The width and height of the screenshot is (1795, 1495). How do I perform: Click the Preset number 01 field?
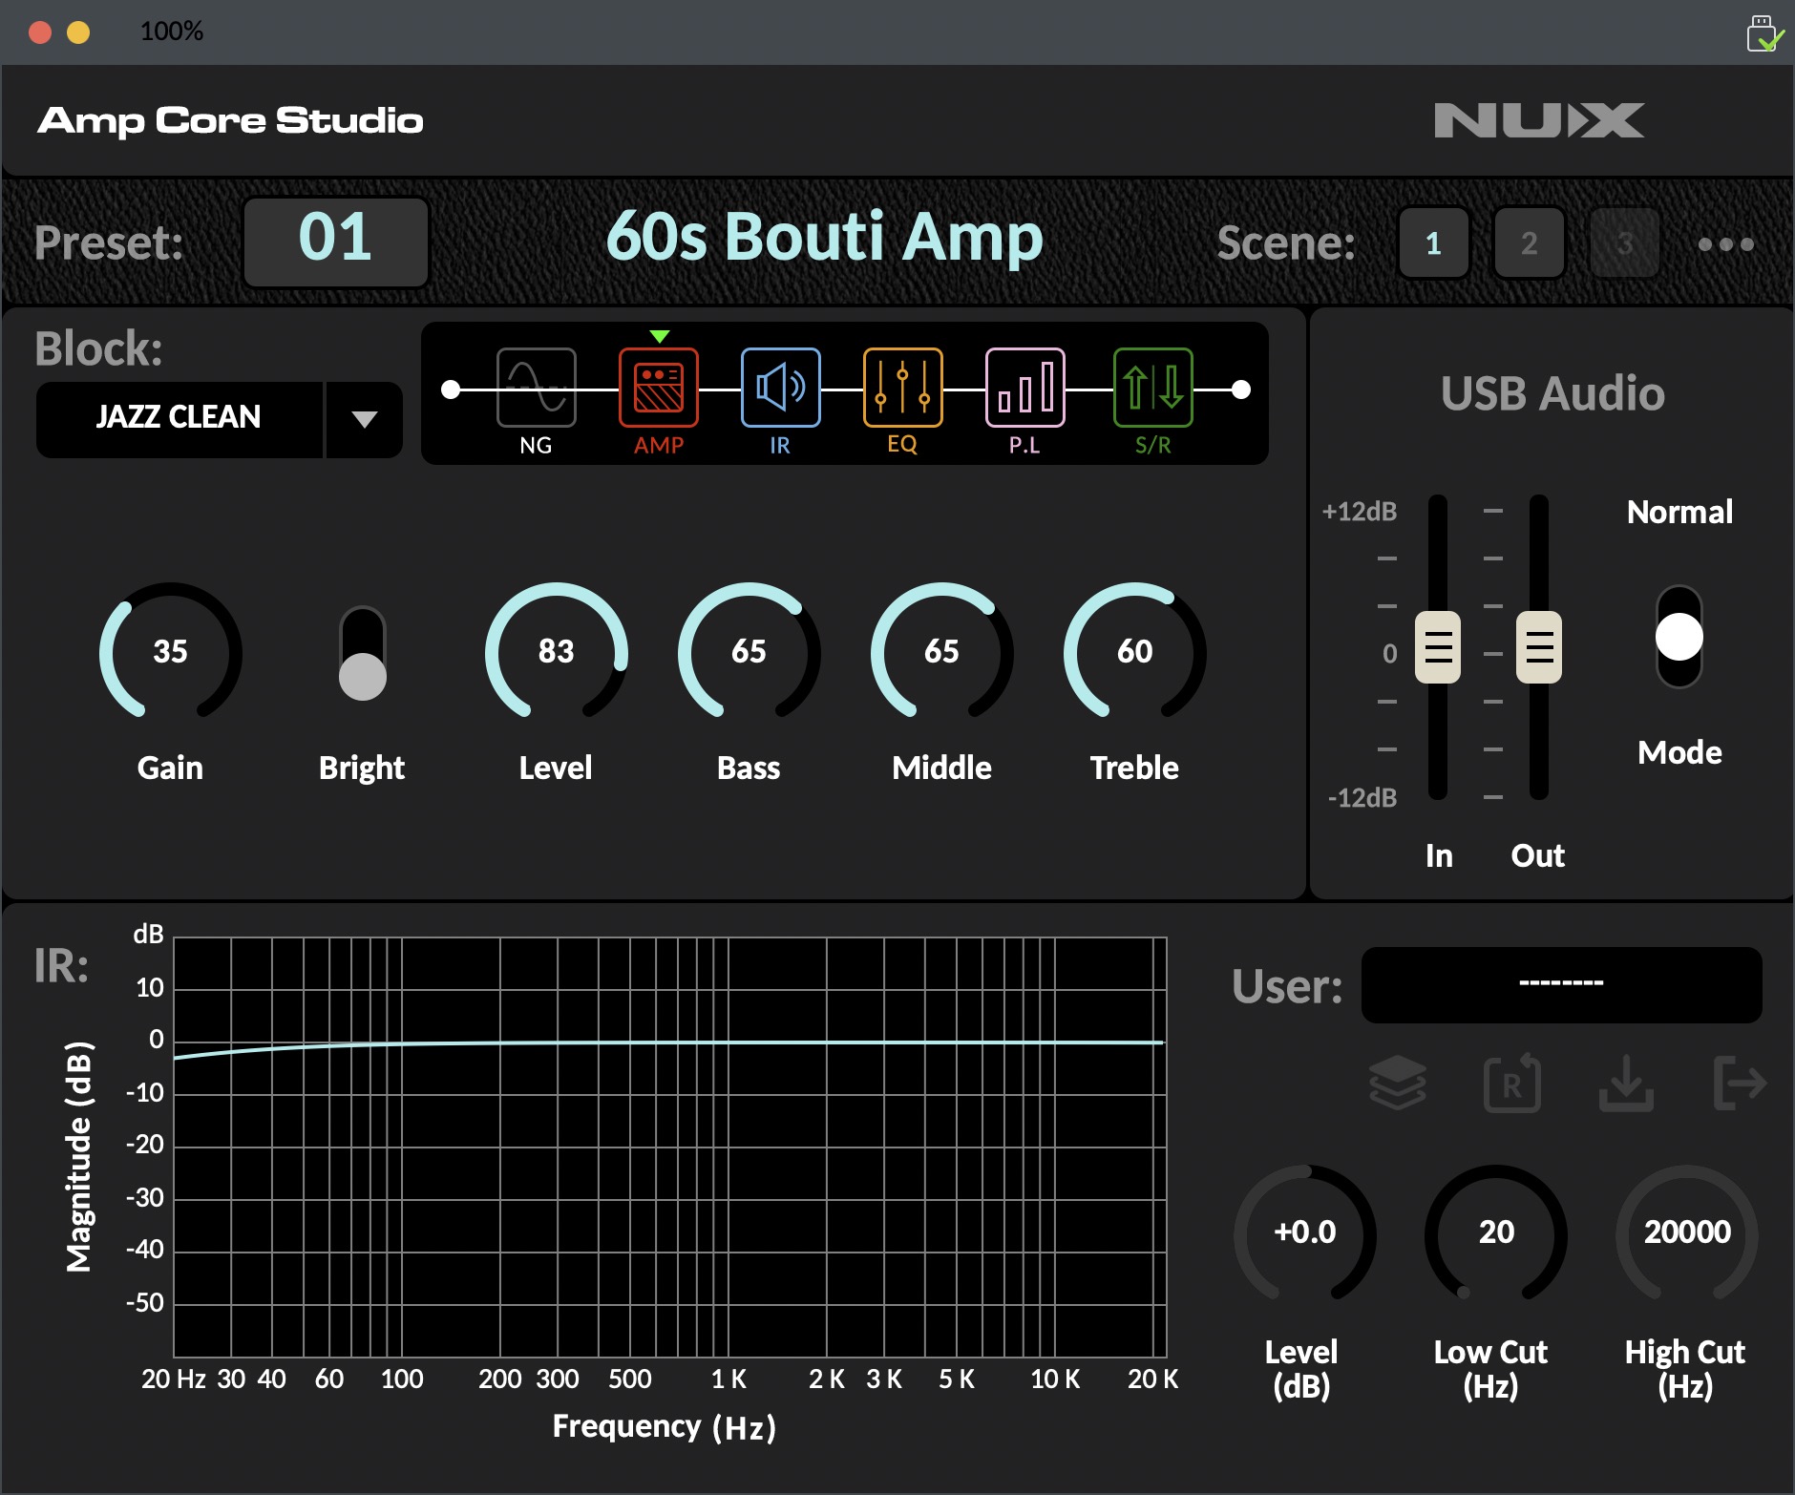[x=336, y=242]
